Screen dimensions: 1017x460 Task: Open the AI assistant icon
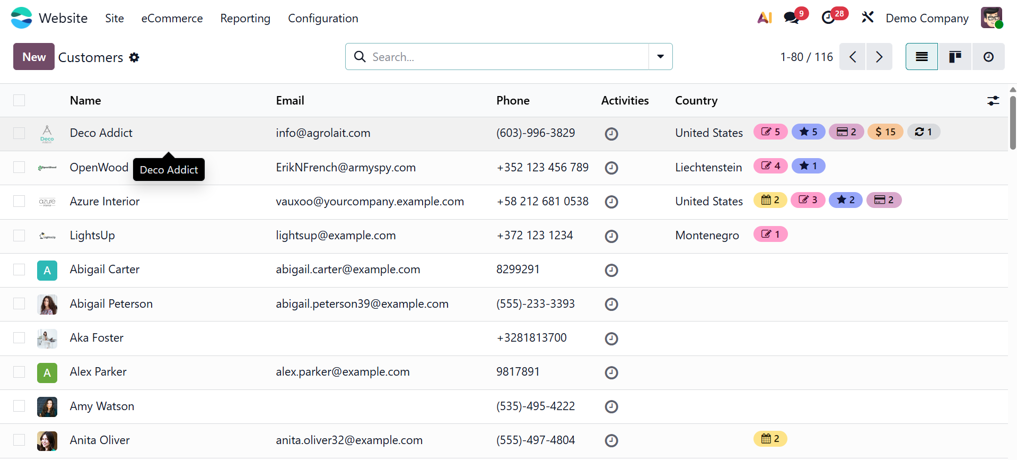764,18
